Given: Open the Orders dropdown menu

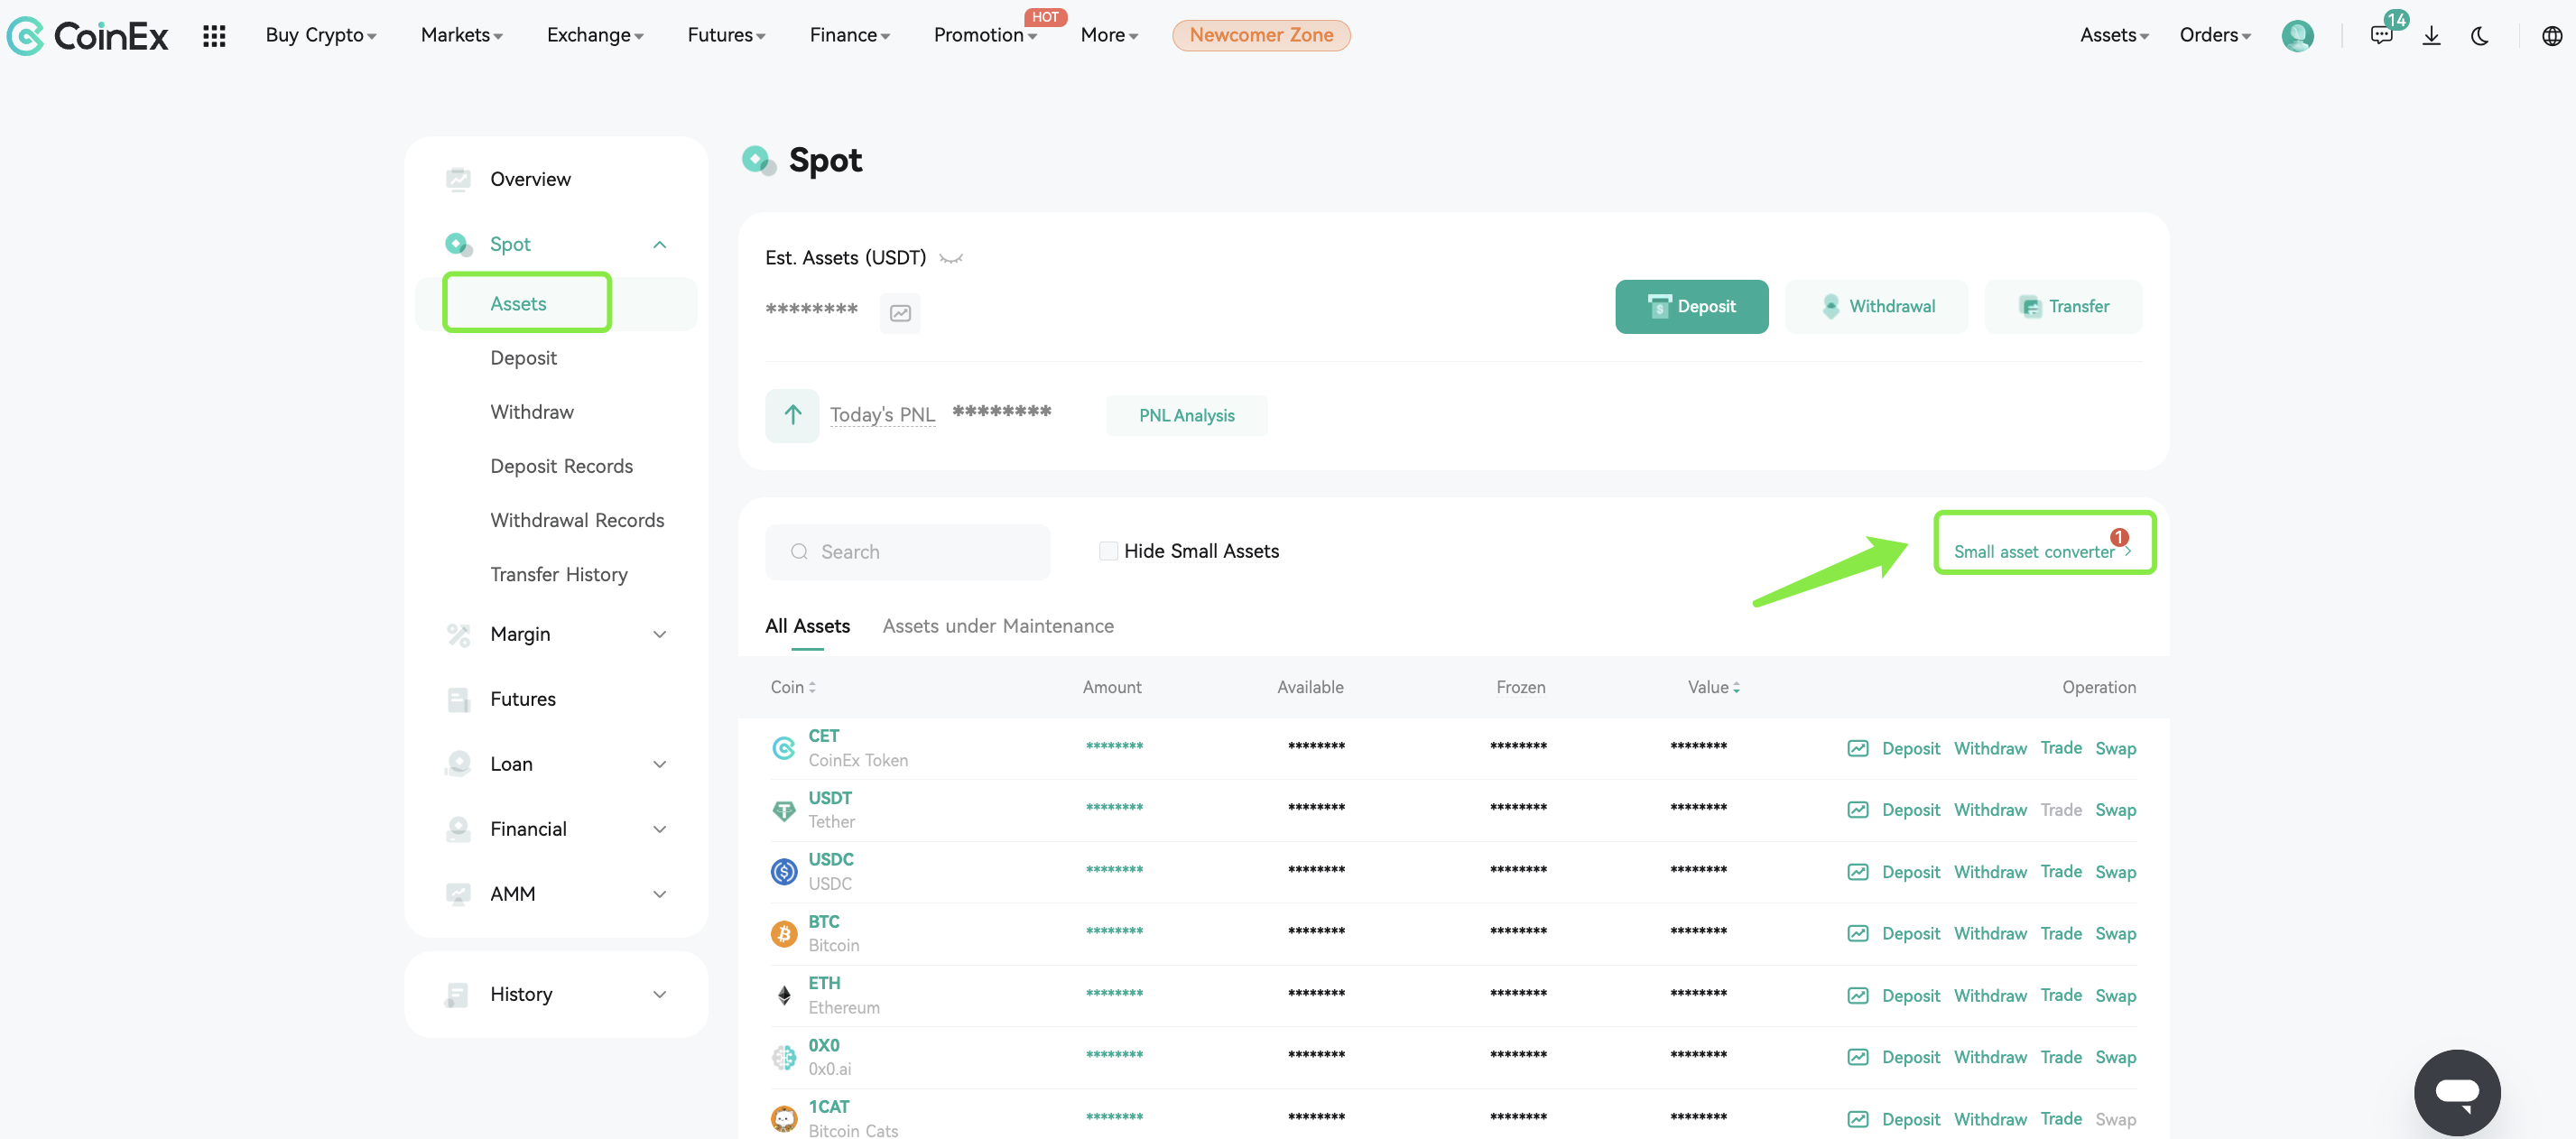Looking at the screenshot, I should click(x=2215, y=35).
